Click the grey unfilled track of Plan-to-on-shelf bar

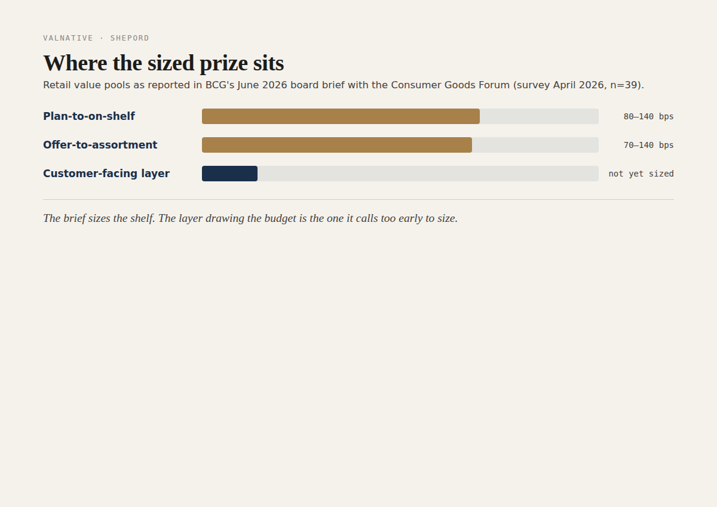point(539,116)
